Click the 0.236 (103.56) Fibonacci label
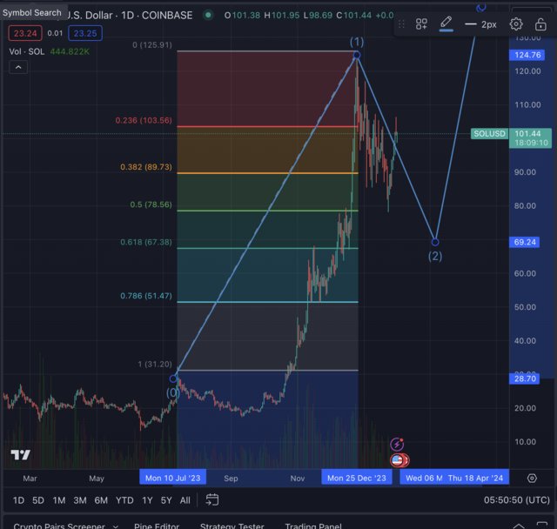The image size is (557, 529). coord(144,120)
